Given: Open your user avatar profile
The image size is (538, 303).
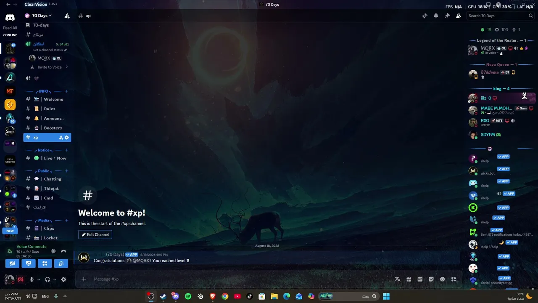Looking at the screenshot, I should click(x=9, y=279).
